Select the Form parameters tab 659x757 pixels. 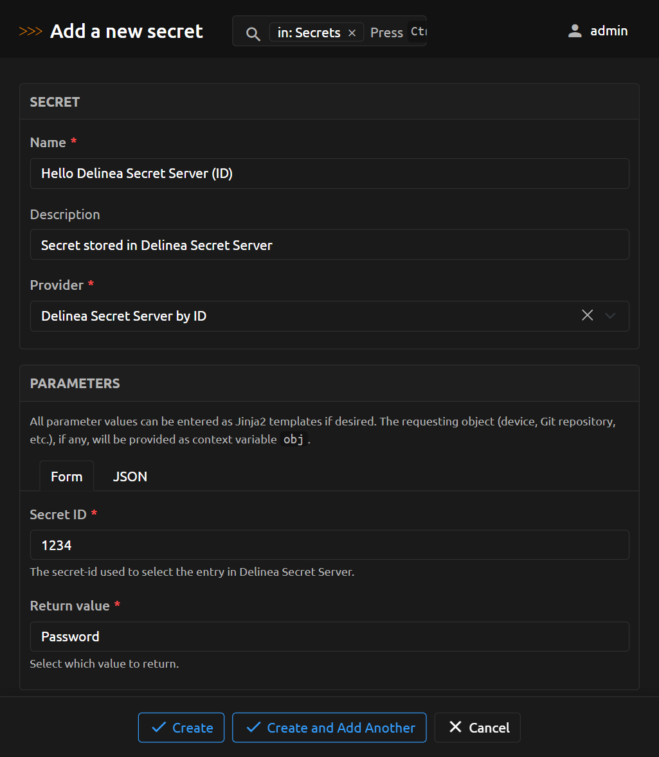[x=67, y=476]
